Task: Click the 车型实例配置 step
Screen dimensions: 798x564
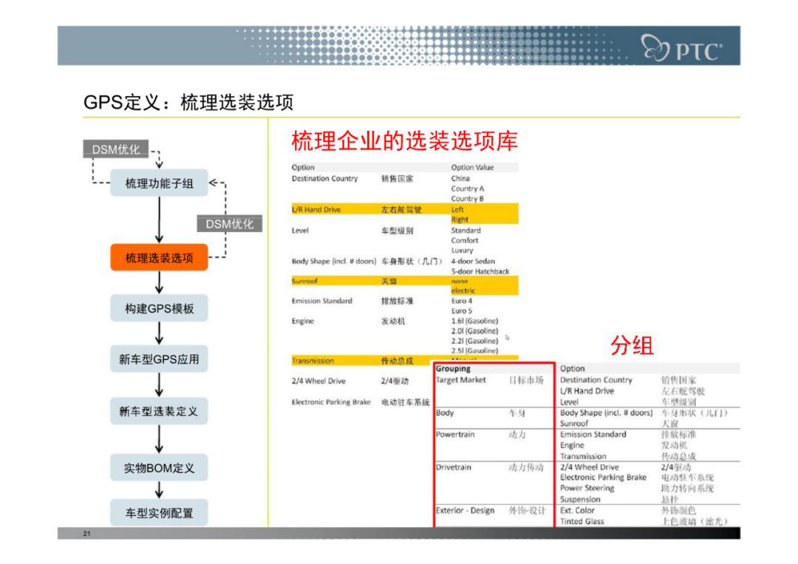Action: pos(159,512)
